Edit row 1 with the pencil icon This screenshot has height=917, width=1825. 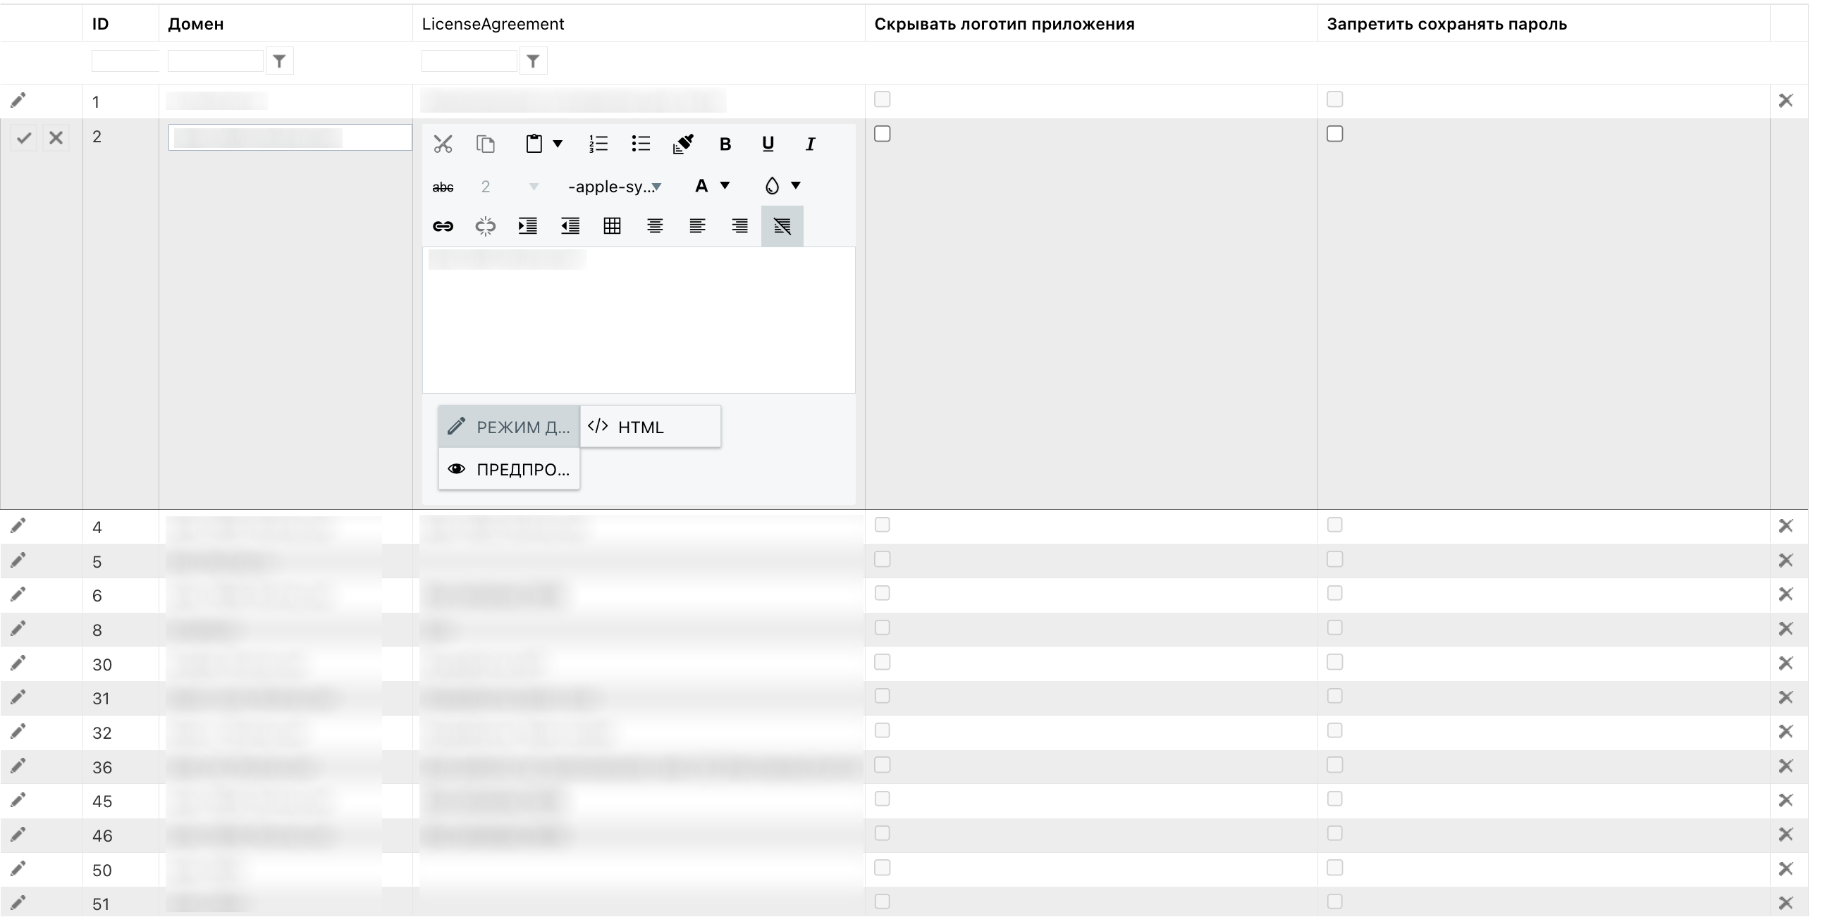pyautogui.click(x=18, y=101)
